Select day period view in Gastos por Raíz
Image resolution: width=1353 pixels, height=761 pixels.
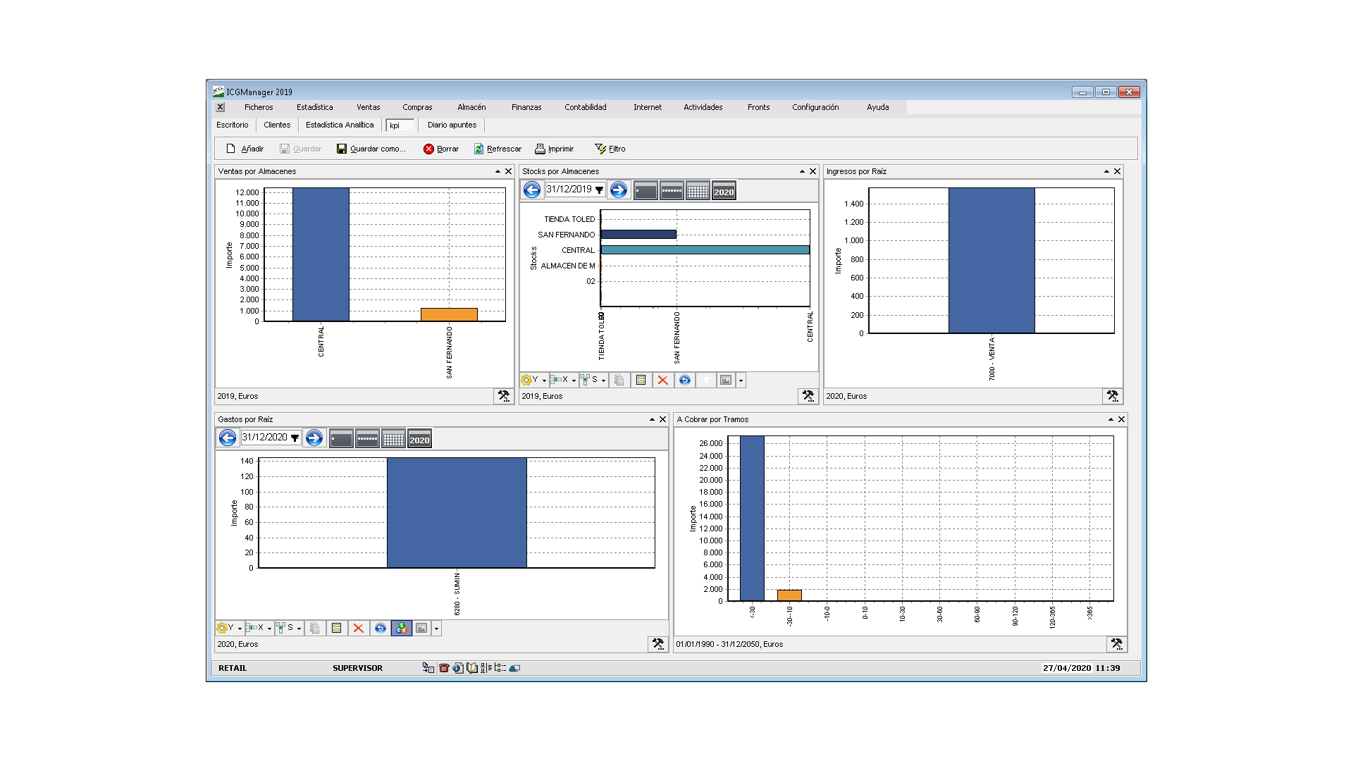[x=341, y=439]
